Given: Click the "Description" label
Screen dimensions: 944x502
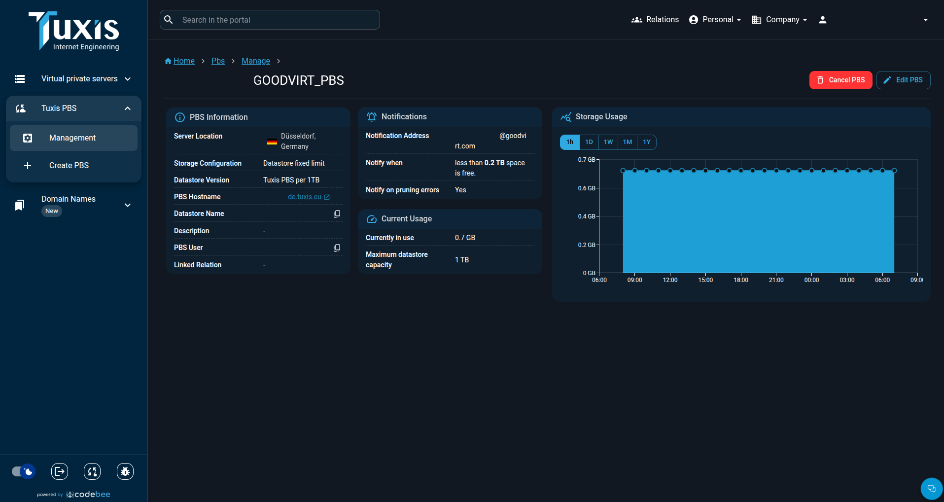Looking at the screenshot, I should 191,231.
